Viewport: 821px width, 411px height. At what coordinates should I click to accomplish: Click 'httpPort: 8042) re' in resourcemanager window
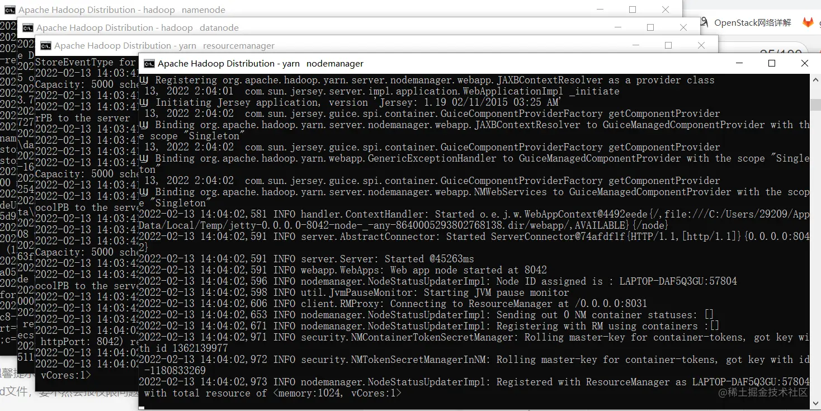(88, 342)
